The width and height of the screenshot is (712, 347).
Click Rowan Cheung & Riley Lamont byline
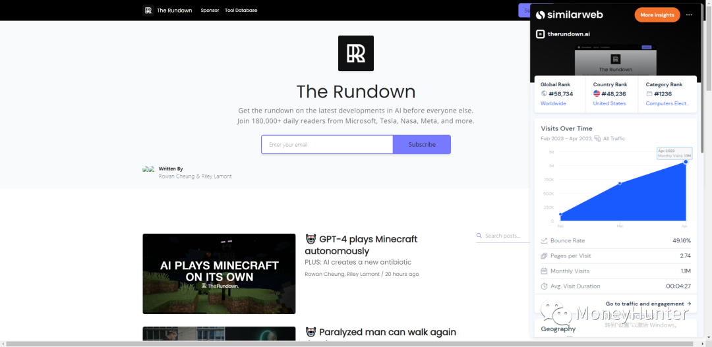pyautogui.click(x=194, y=176)
